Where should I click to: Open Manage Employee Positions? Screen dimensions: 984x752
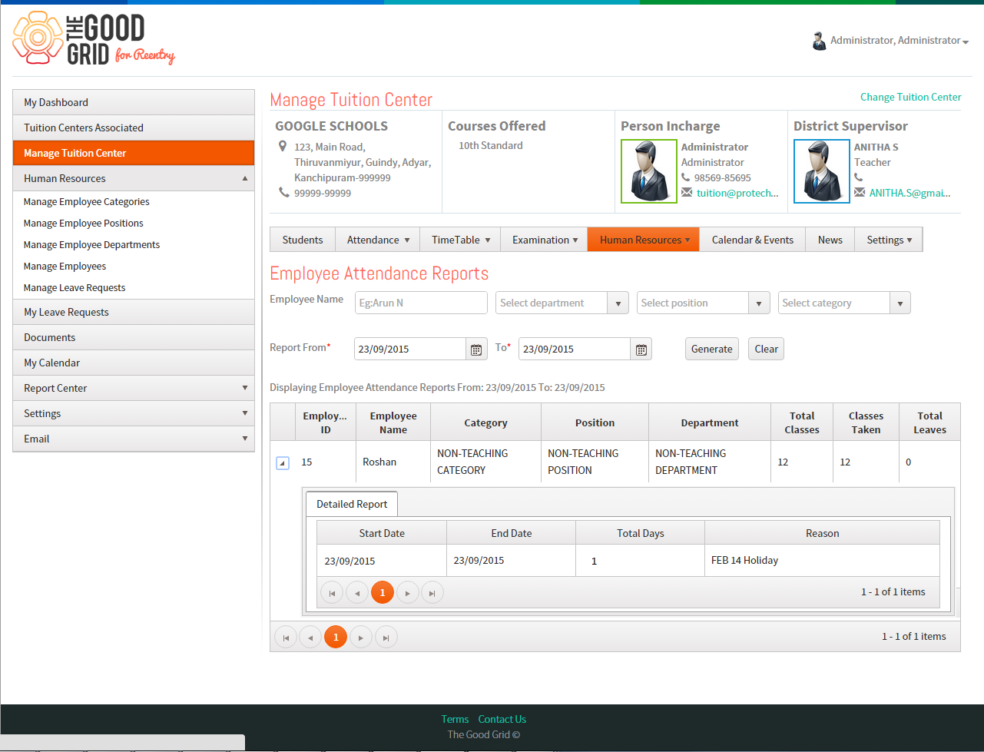[84, 223]
